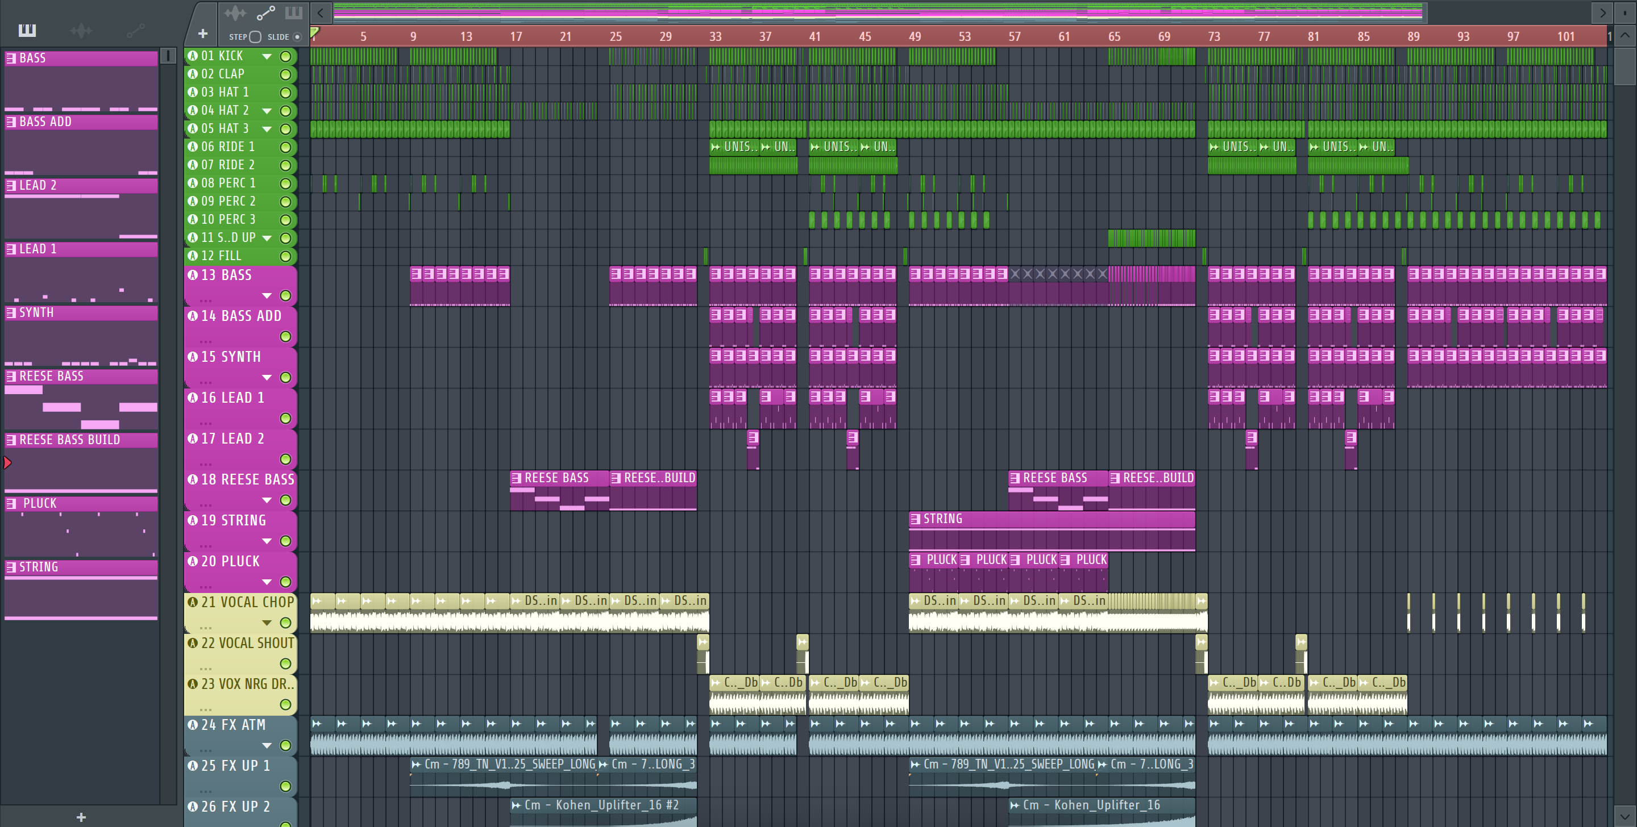Select the BASS ADD pattern in picker
This screenshot has width=1637, height=827.
point(81,145)
